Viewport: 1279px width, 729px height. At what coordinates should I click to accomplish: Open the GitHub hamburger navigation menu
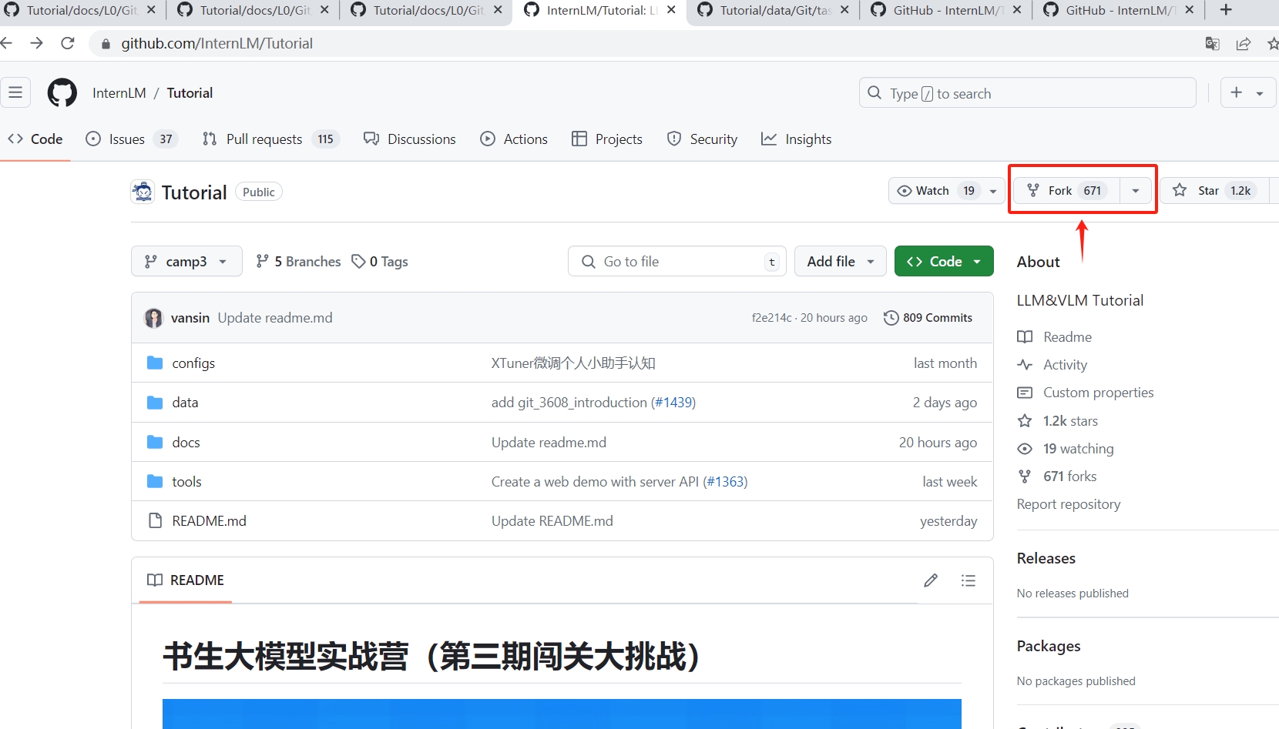(x=15, y=93)
